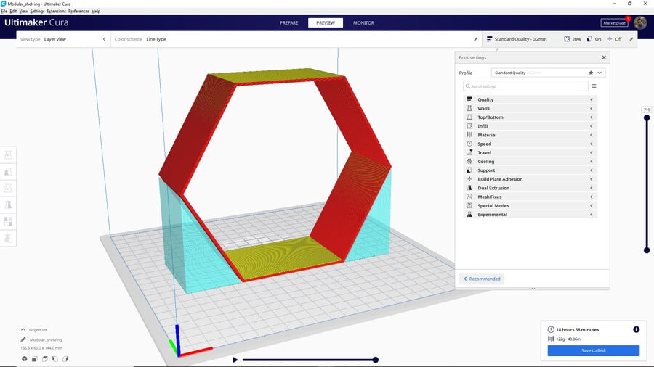Expand the Mesh Fixes section
654x367 pixels.
coord(530,197)
